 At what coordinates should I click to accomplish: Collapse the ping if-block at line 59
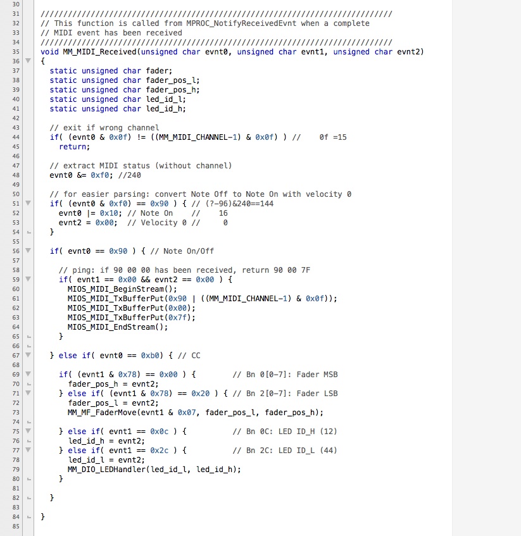point(28,279)
